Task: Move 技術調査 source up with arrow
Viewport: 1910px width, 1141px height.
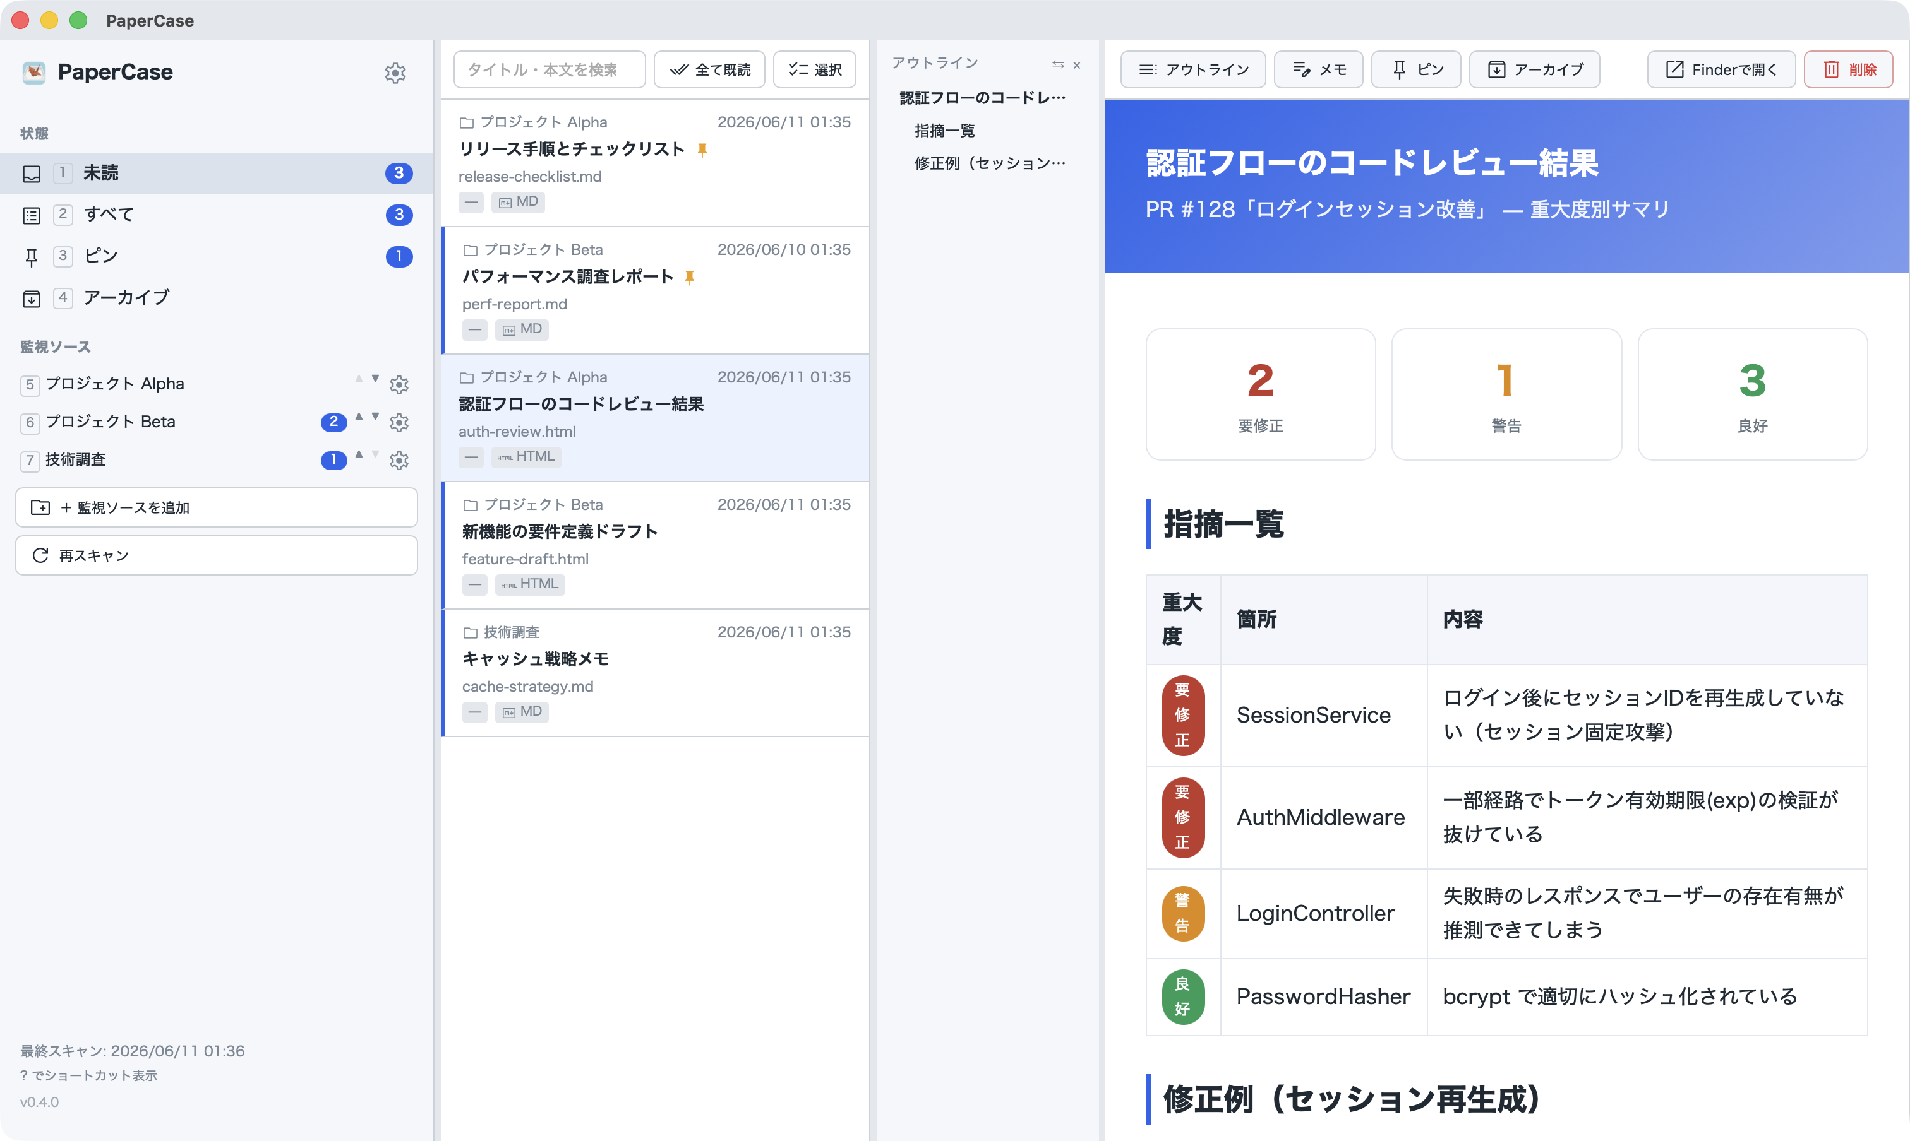Action: (x=359, y=454)
